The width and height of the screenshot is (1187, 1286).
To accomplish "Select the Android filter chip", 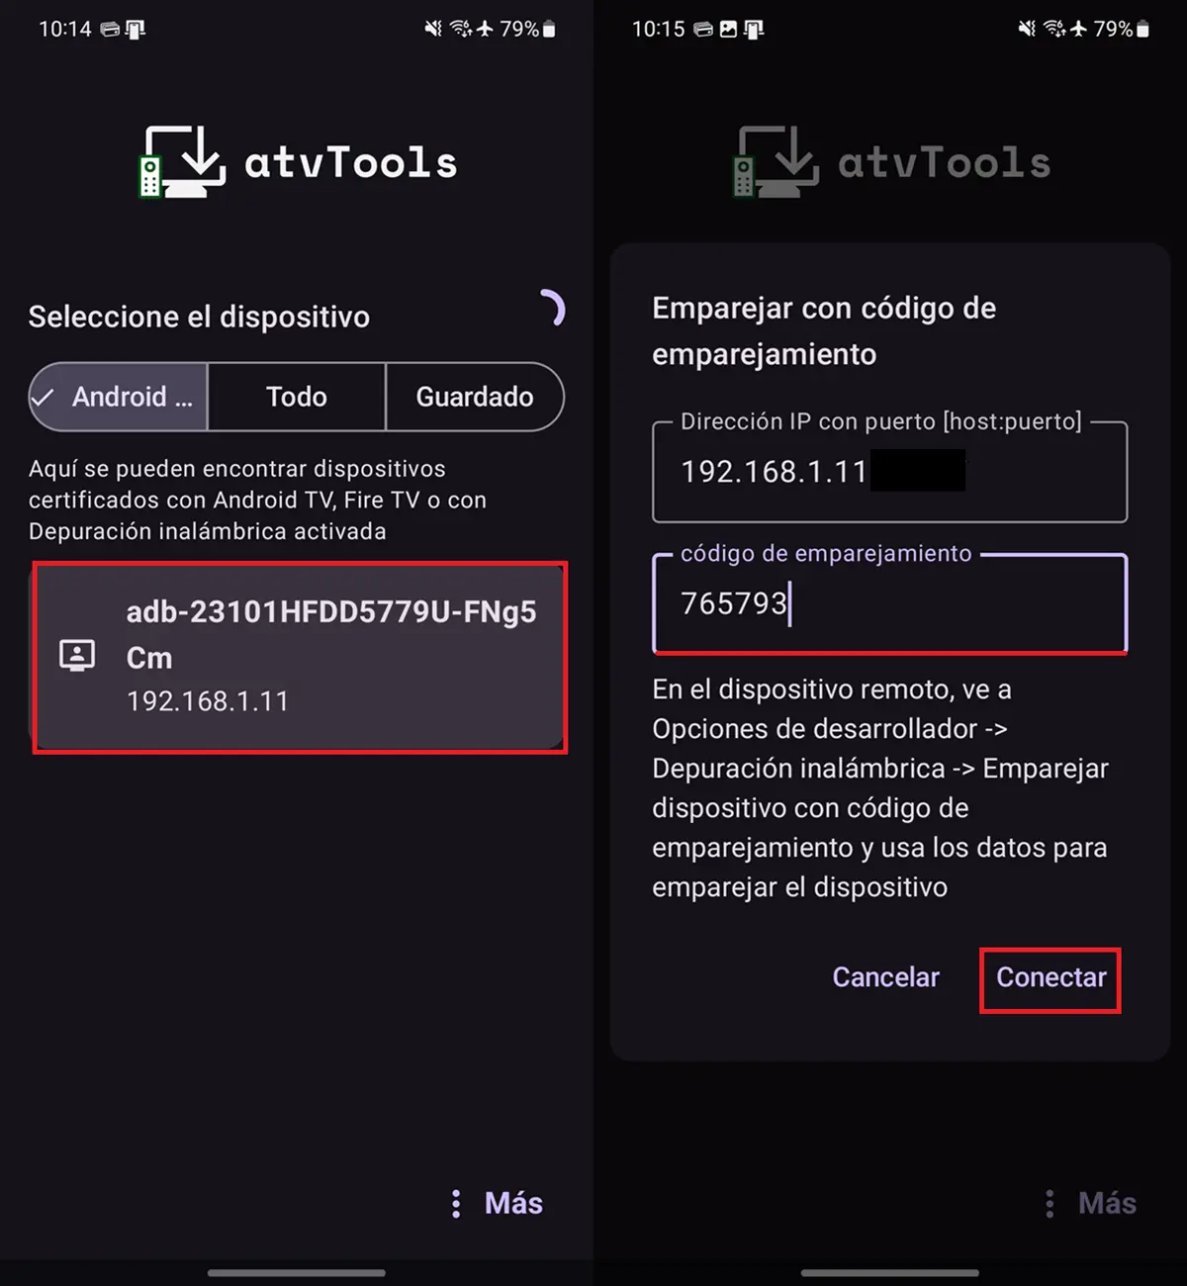I will [119, 397].
